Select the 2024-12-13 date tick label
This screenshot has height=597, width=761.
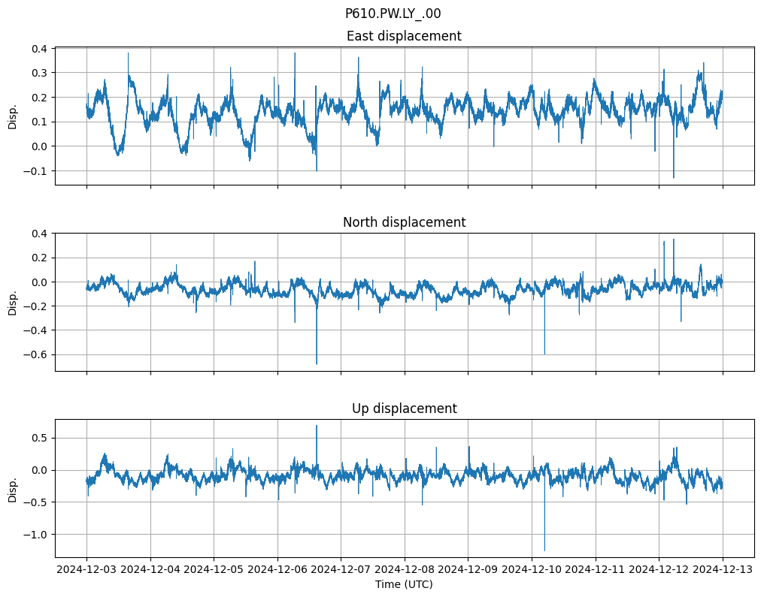point(723,569)
